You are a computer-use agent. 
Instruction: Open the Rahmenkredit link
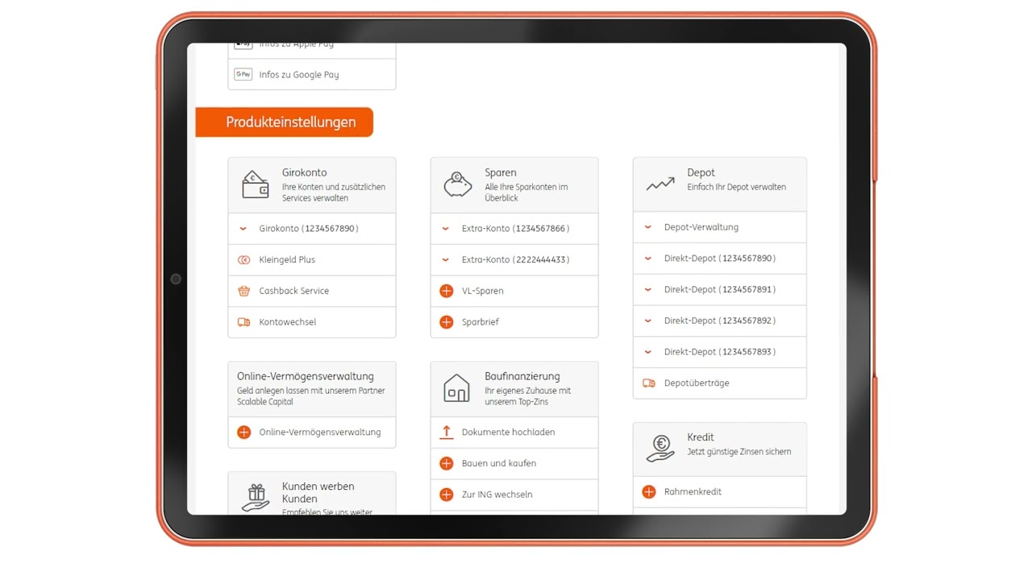pos(693,491)
